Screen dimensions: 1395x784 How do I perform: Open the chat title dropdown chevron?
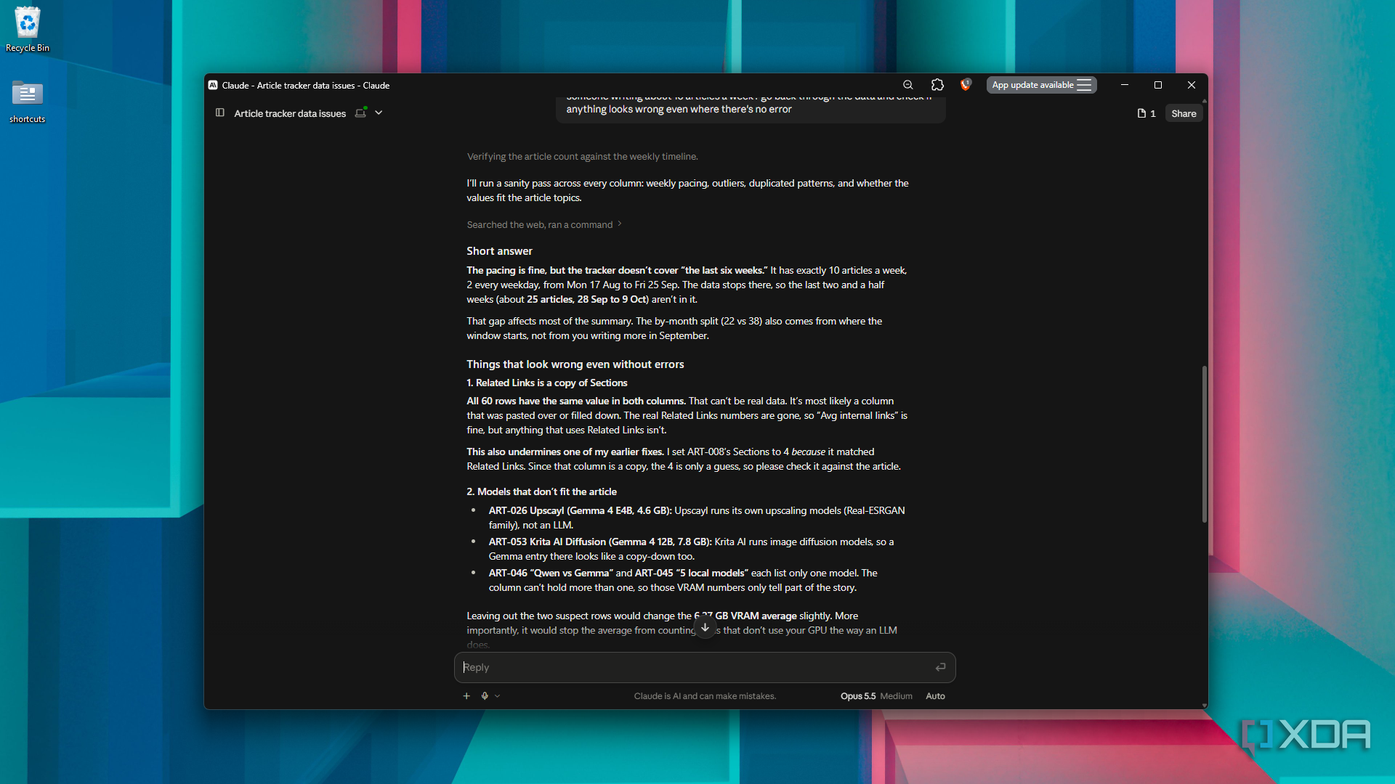pos(379,113)
